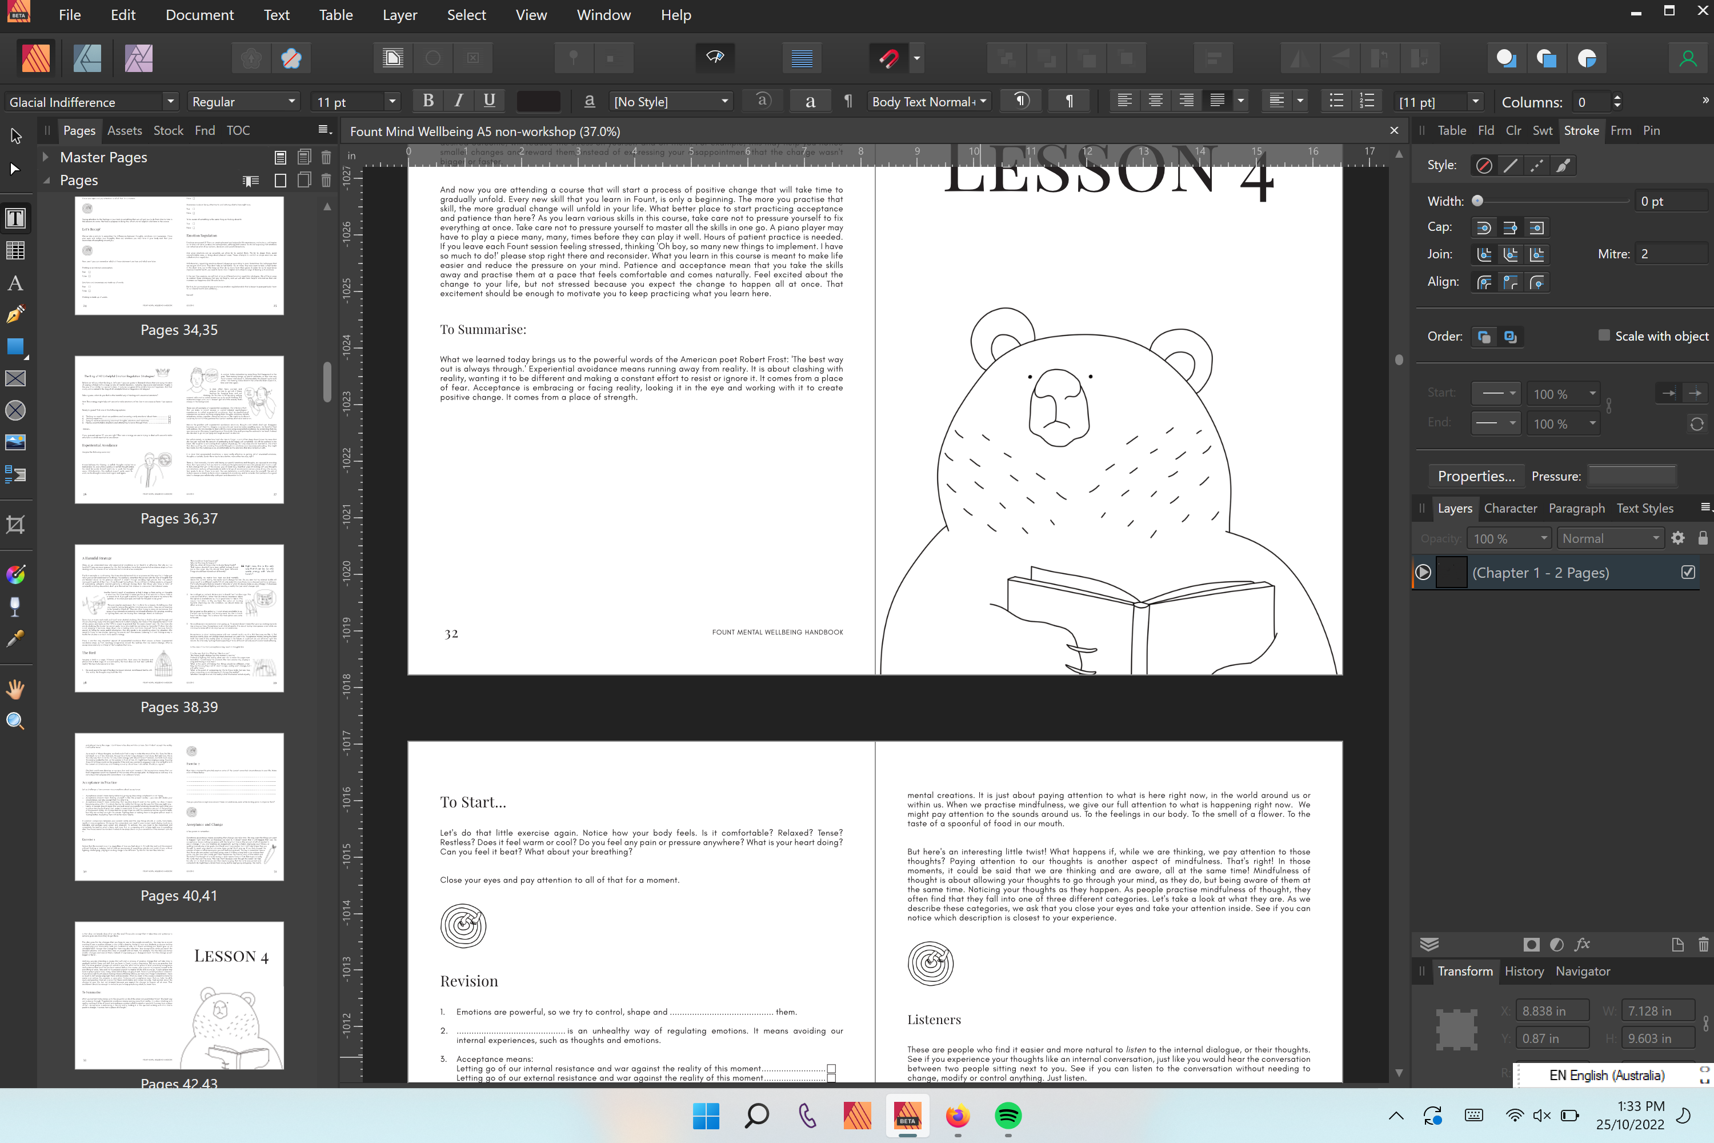1714x1143 pixels.
Task: Toggle snapping magnet button
Action: 889,58
